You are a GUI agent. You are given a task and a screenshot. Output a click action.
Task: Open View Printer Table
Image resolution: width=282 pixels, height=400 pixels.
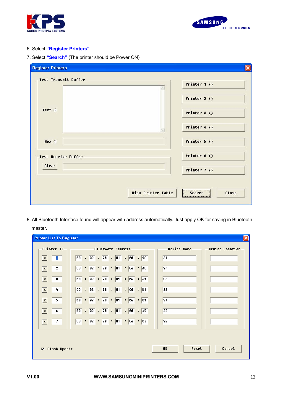(x=152, y=193)
